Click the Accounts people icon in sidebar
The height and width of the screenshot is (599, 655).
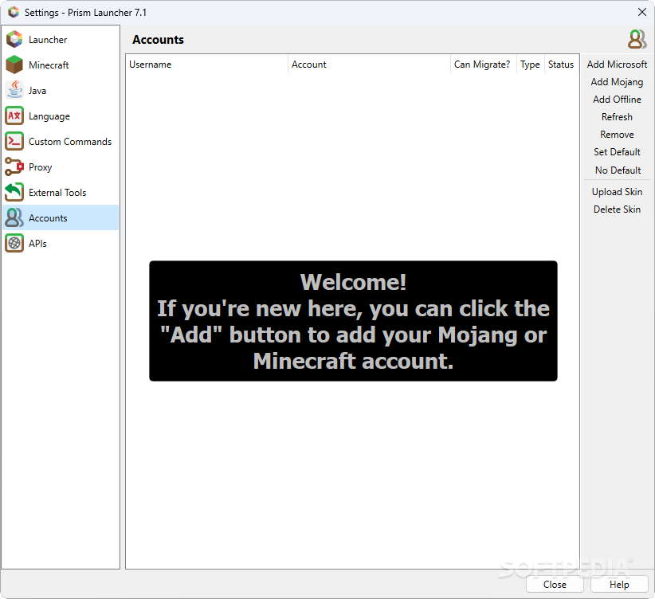tap(14, 217)
